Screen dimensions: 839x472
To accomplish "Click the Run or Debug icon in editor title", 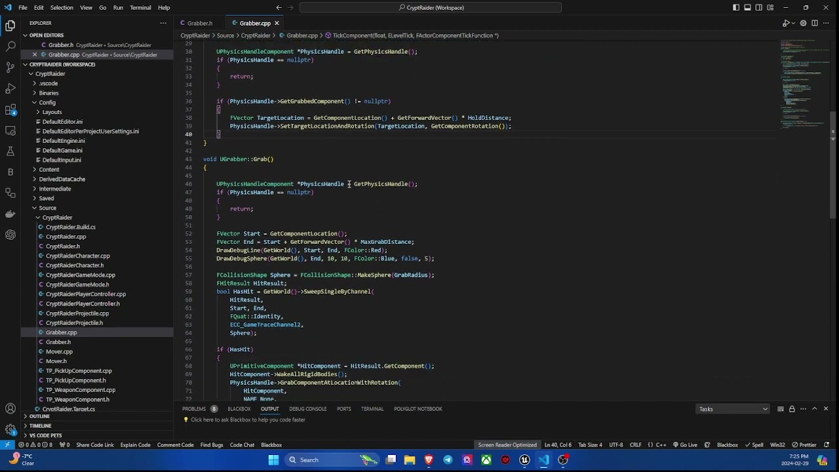I will pos(787,23).
